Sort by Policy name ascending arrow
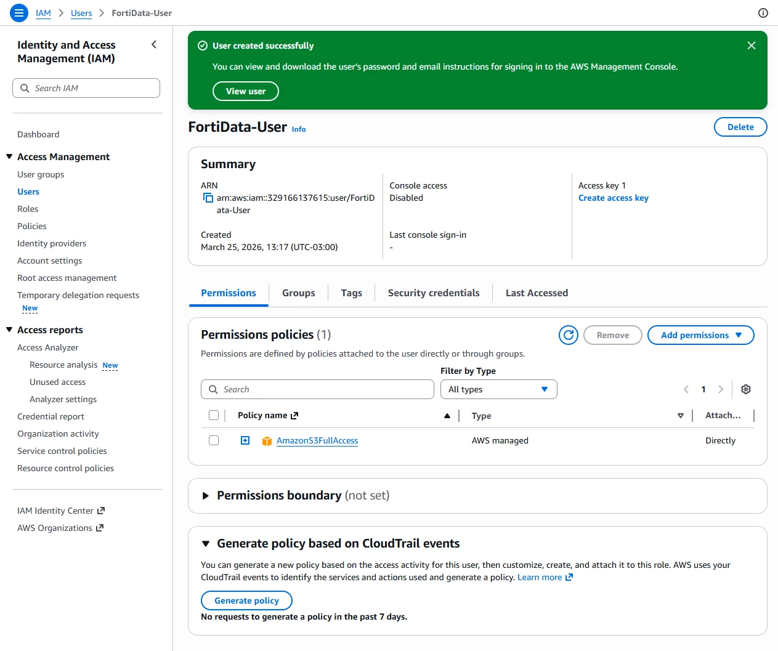Viewport: 778px width, 651px height. click(x=447, y=416)
